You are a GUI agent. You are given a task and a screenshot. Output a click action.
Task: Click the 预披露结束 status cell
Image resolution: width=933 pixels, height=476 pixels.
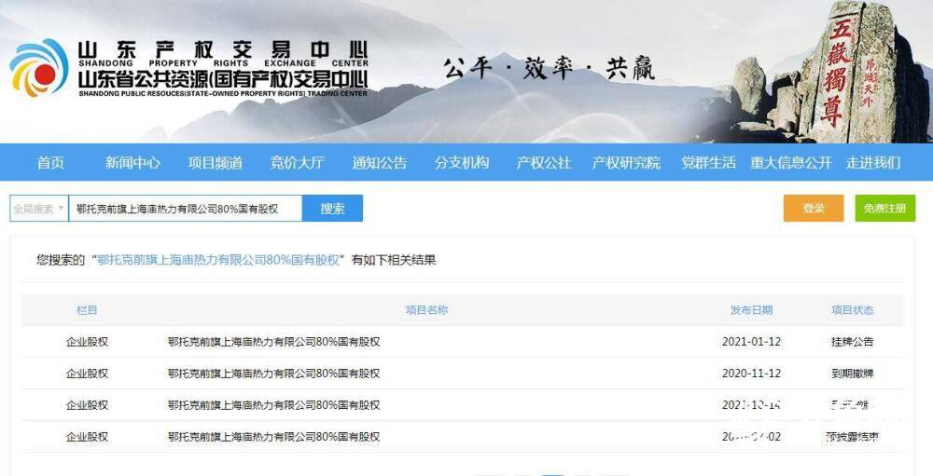(x=853, y=437)
